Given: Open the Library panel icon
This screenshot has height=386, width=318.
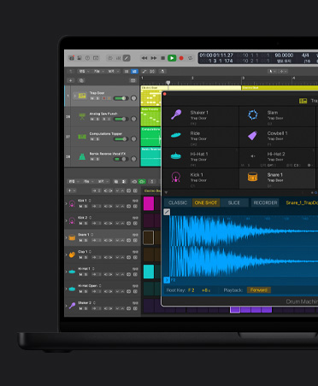Looking at the screenshot, I should click(72, 58).
